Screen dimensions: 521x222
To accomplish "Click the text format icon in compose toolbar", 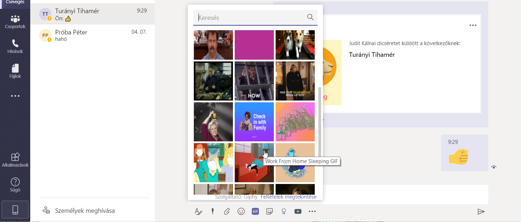I will coord(198,212).
